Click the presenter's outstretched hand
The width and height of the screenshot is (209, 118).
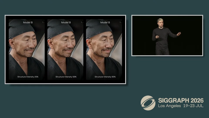tap(179, 34)
